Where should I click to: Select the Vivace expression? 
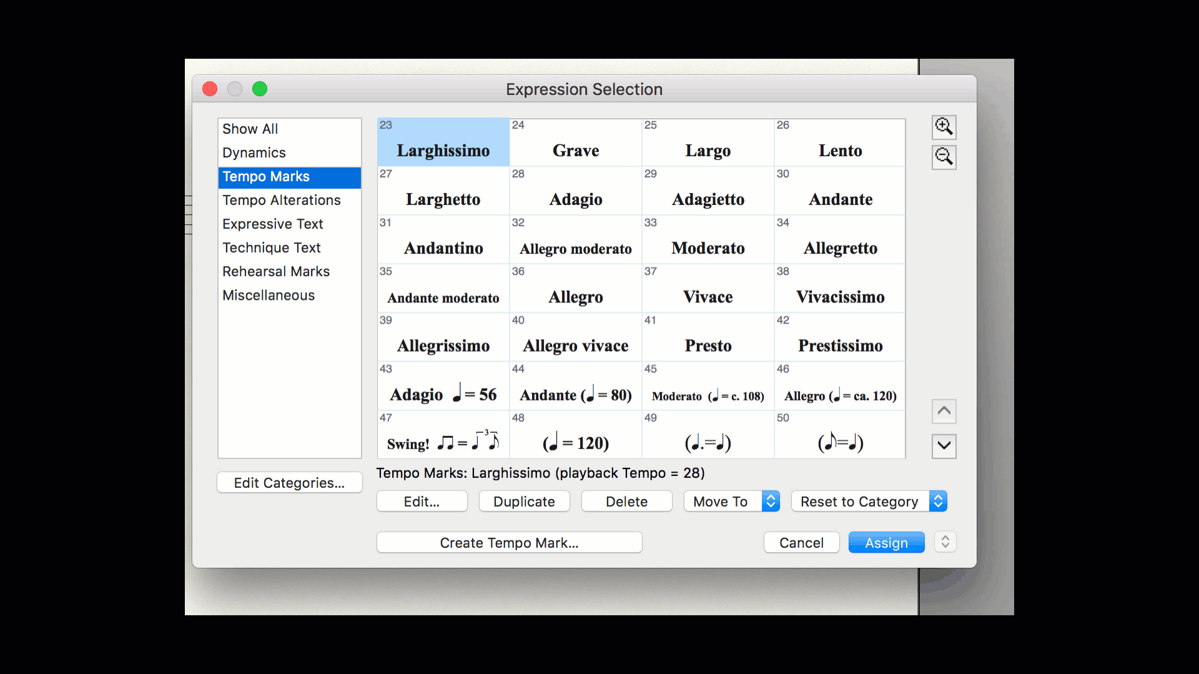708,289
